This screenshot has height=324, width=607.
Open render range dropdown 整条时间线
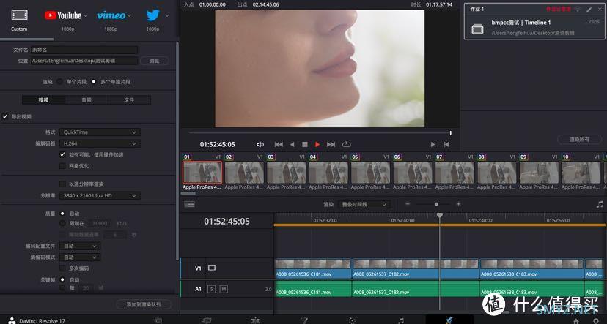click(364, 204)
